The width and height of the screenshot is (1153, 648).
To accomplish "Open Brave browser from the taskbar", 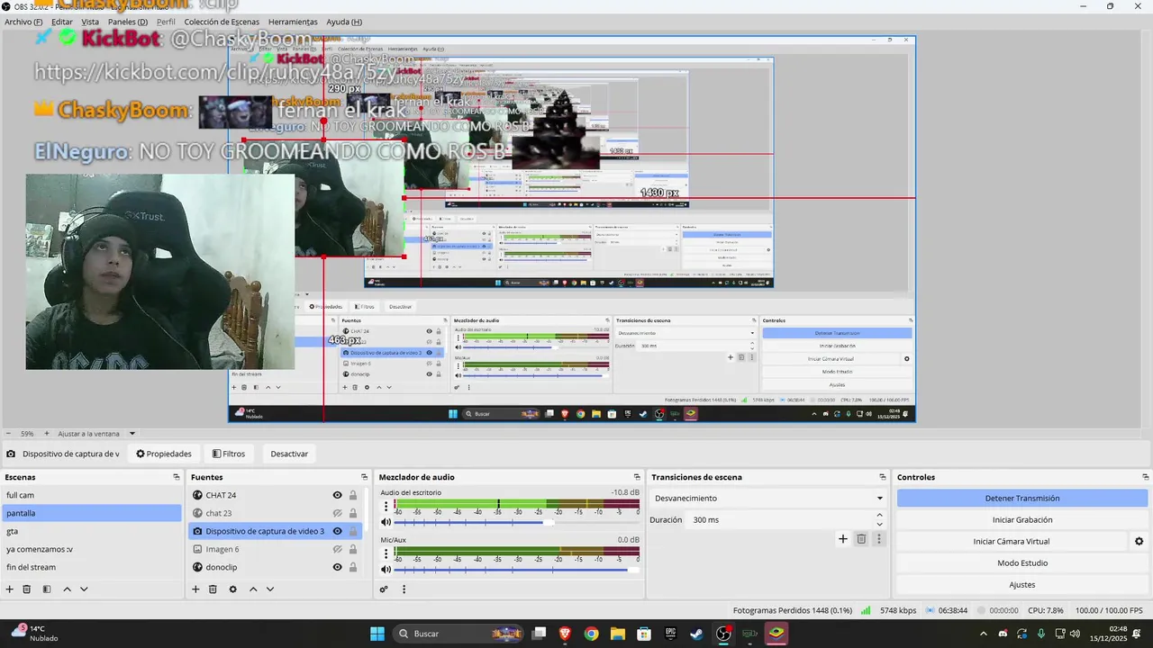I will 565,634.
